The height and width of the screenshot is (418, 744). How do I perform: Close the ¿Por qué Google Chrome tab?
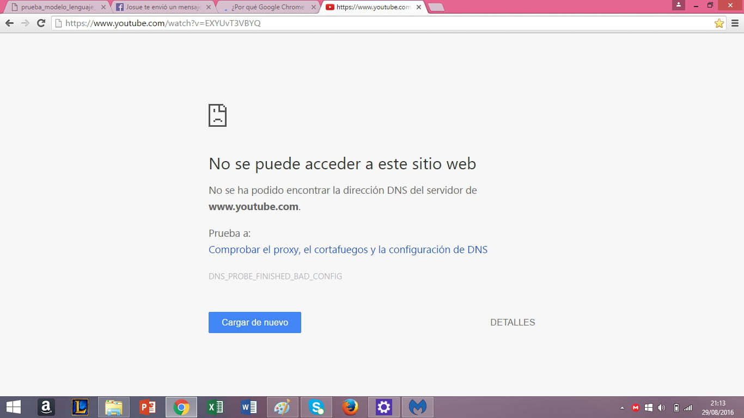coord(314,7)
